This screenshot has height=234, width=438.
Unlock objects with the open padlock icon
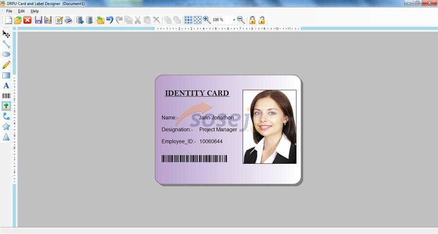(x=262, y=20)
